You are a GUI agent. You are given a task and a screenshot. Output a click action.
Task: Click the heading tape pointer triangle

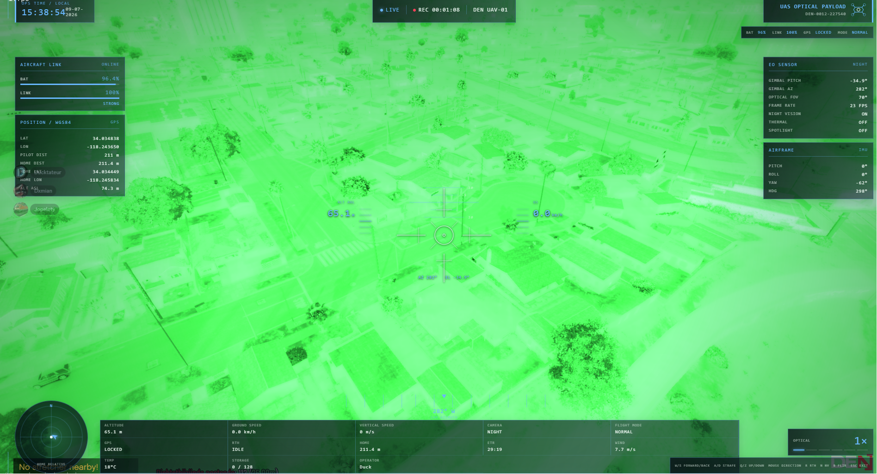pos(444,396)
